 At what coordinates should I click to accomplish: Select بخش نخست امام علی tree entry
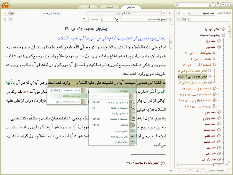click(x=192, y=71)
